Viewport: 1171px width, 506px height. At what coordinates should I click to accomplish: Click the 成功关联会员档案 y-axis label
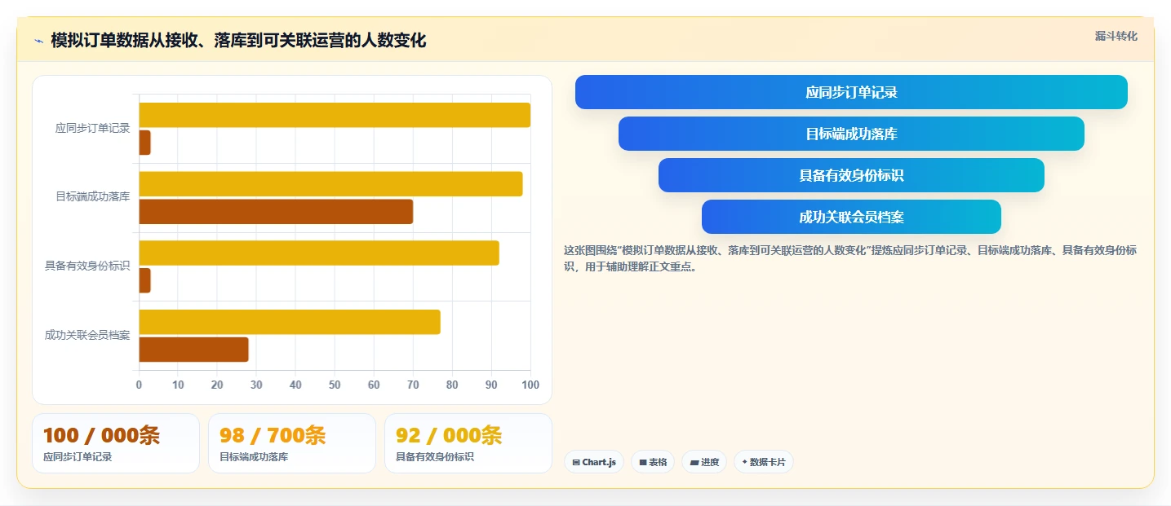[x=87, y=335]
